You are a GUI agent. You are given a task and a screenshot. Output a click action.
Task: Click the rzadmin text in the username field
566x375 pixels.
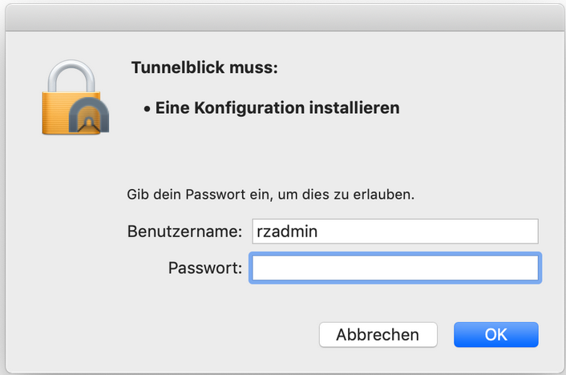285,232
